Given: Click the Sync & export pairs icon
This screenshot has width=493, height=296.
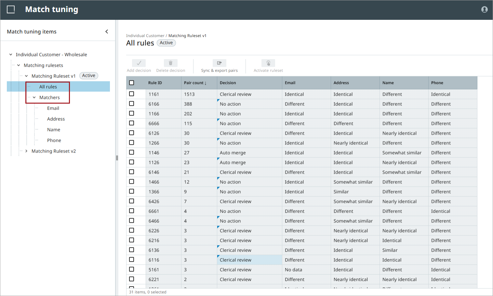Looking at the screenshot, I should [x=220, y=63].
